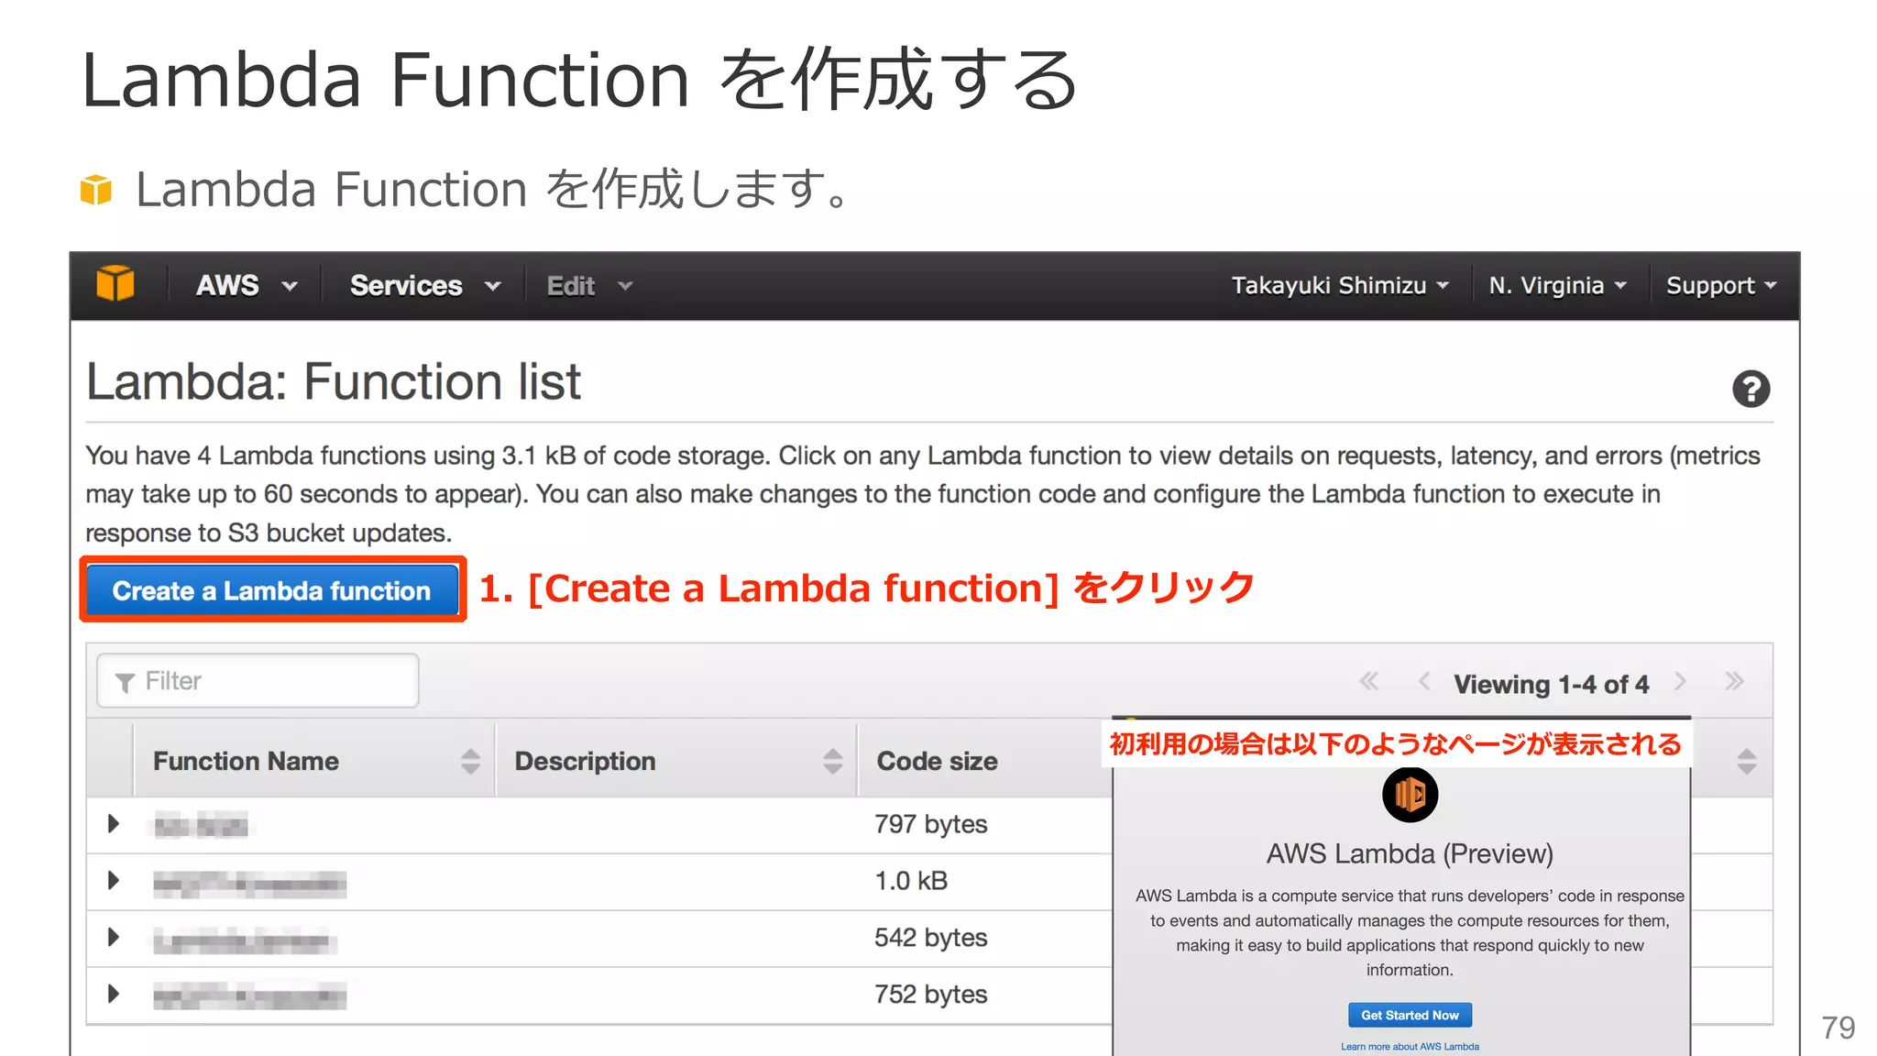This screenshot has height=1056, width=1877.
Task: Click the 1.0 kB code size cell
Action: coord(911,881)
